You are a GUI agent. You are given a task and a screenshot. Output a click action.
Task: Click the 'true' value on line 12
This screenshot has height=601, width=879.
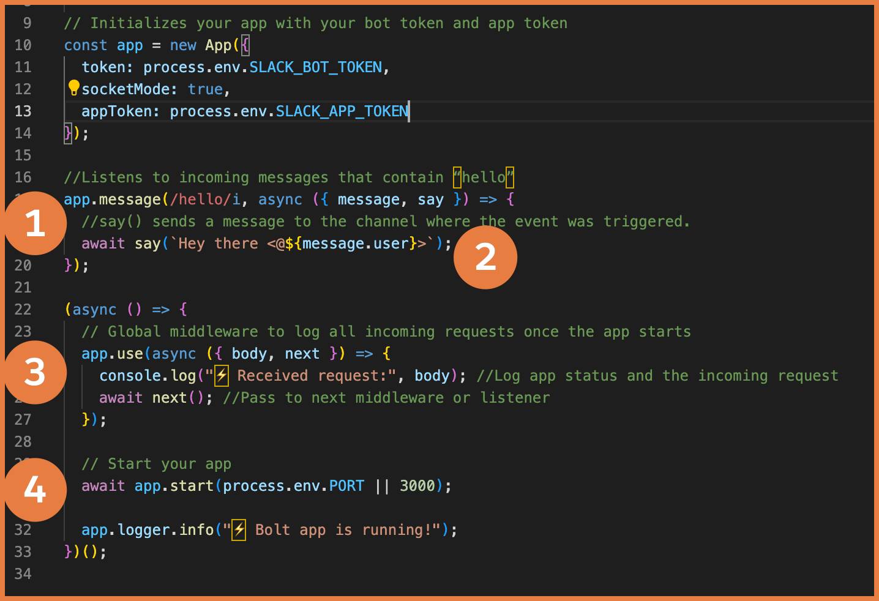pyautogui.click(x=205, y=89)
